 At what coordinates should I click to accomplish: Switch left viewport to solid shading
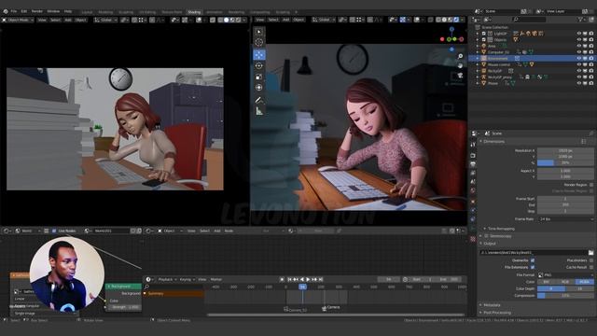226,20
